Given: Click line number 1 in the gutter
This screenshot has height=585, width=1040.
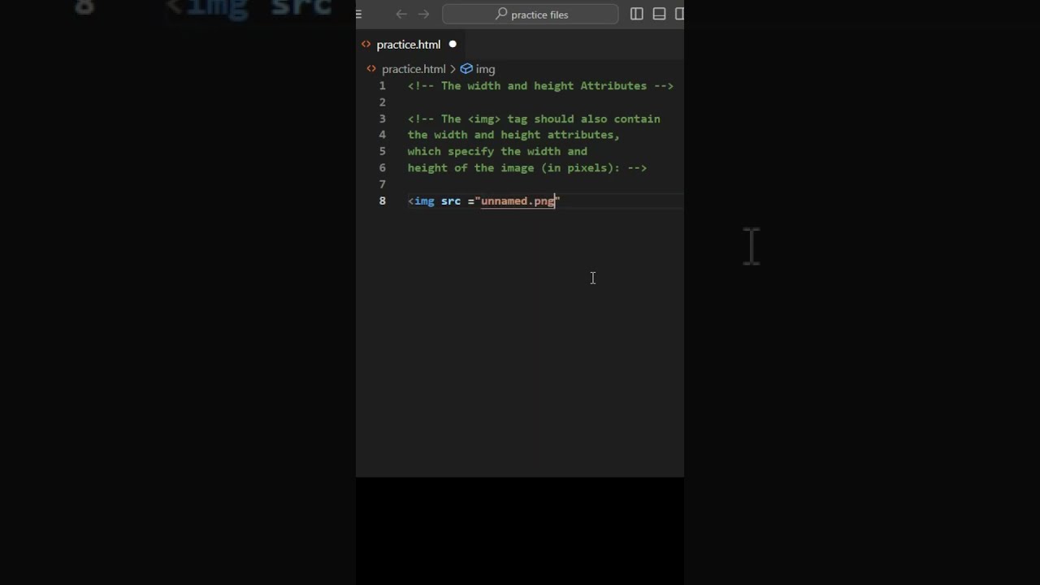Looking at the screenshot, I should 382,86.
